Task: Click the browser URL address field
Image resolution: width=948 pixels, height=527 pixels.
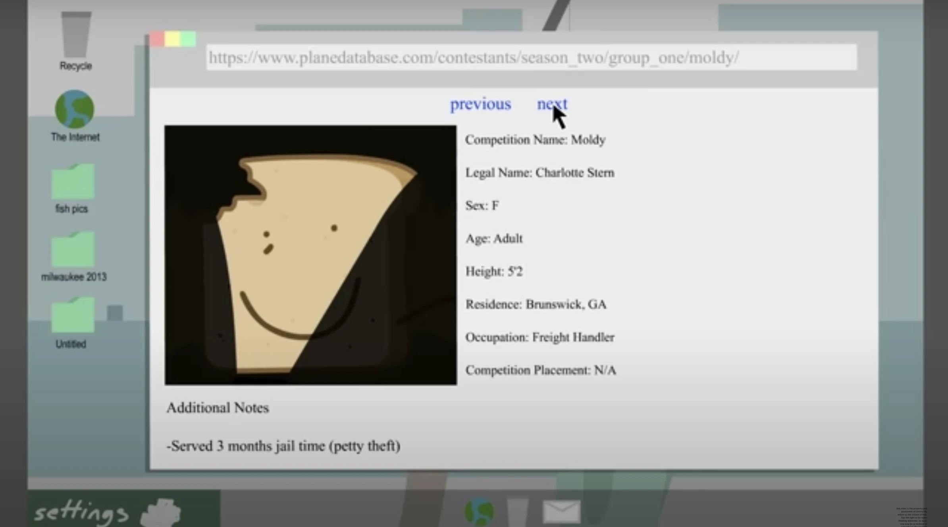Action: 531,57
